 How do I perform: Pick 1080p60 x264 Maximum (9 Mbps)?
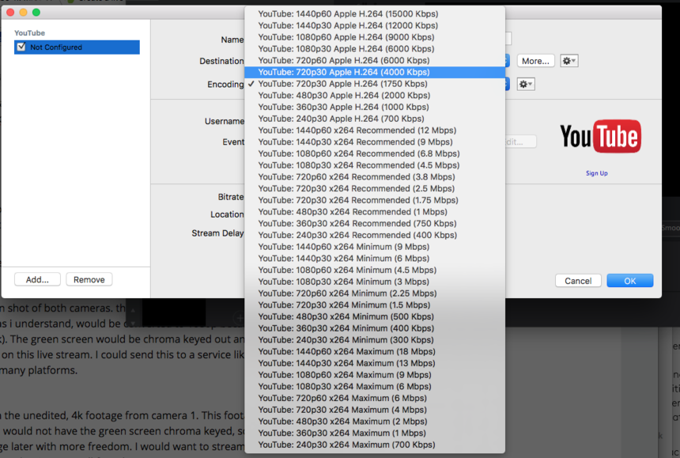point(375,375)
